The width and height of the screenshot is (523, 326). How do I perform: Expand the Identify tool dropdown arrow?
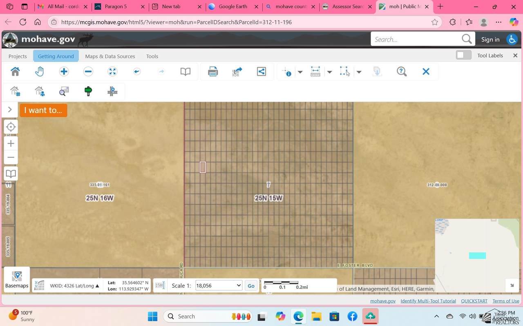click(300, 72)
